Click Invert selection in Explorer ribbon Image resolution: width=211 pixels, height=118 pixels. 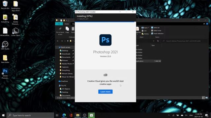click(157, 33)
